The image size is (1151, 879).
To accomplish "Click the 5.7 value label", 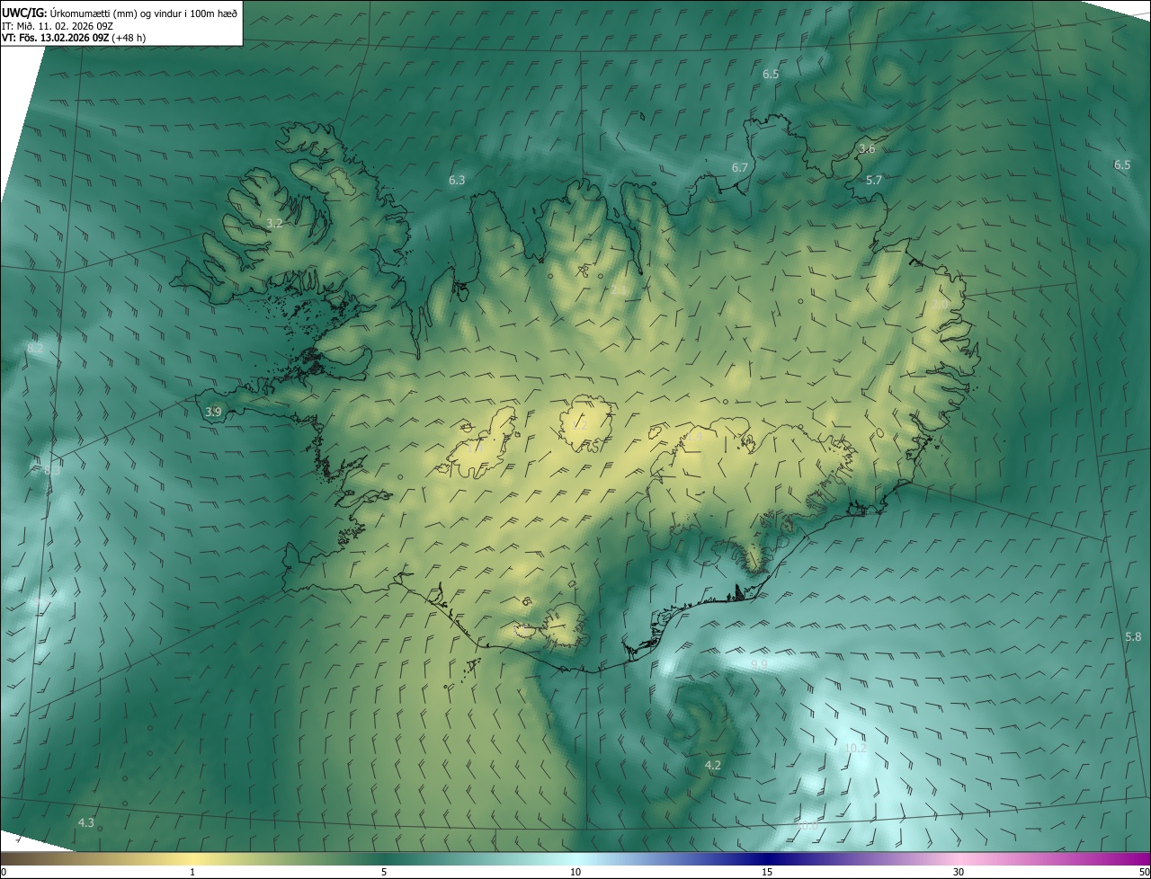I will (x=874, y=181).
